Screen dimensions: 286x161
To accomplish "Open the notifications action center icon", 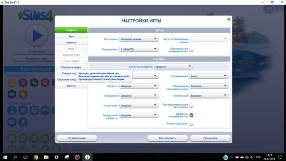I will pyautogui.click(x=280, y=157).
